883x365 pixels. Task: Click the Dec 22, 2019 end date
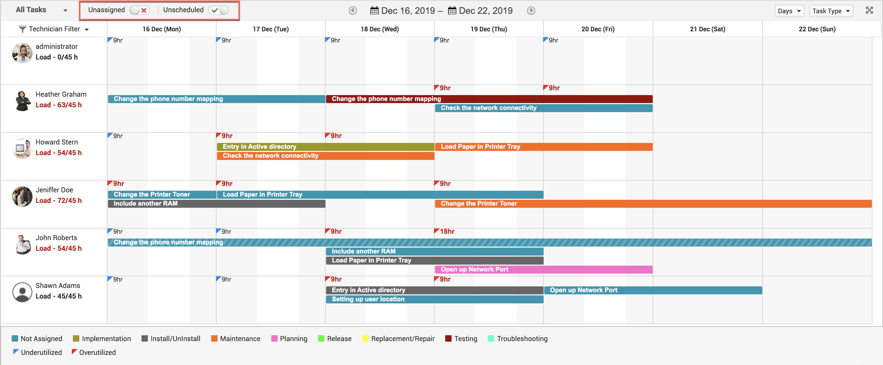pyautogui.click(x=486, y=11)
